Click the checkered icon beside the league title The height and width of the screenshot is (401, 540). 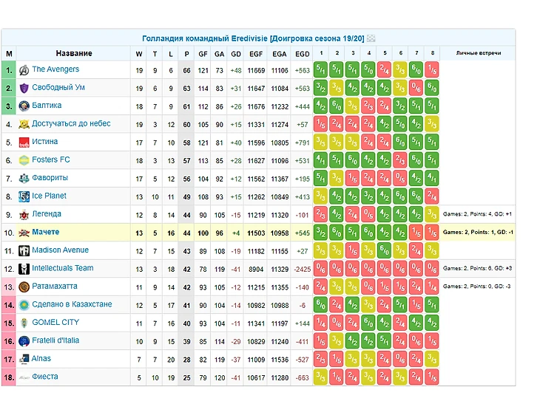tap(371, 38)
